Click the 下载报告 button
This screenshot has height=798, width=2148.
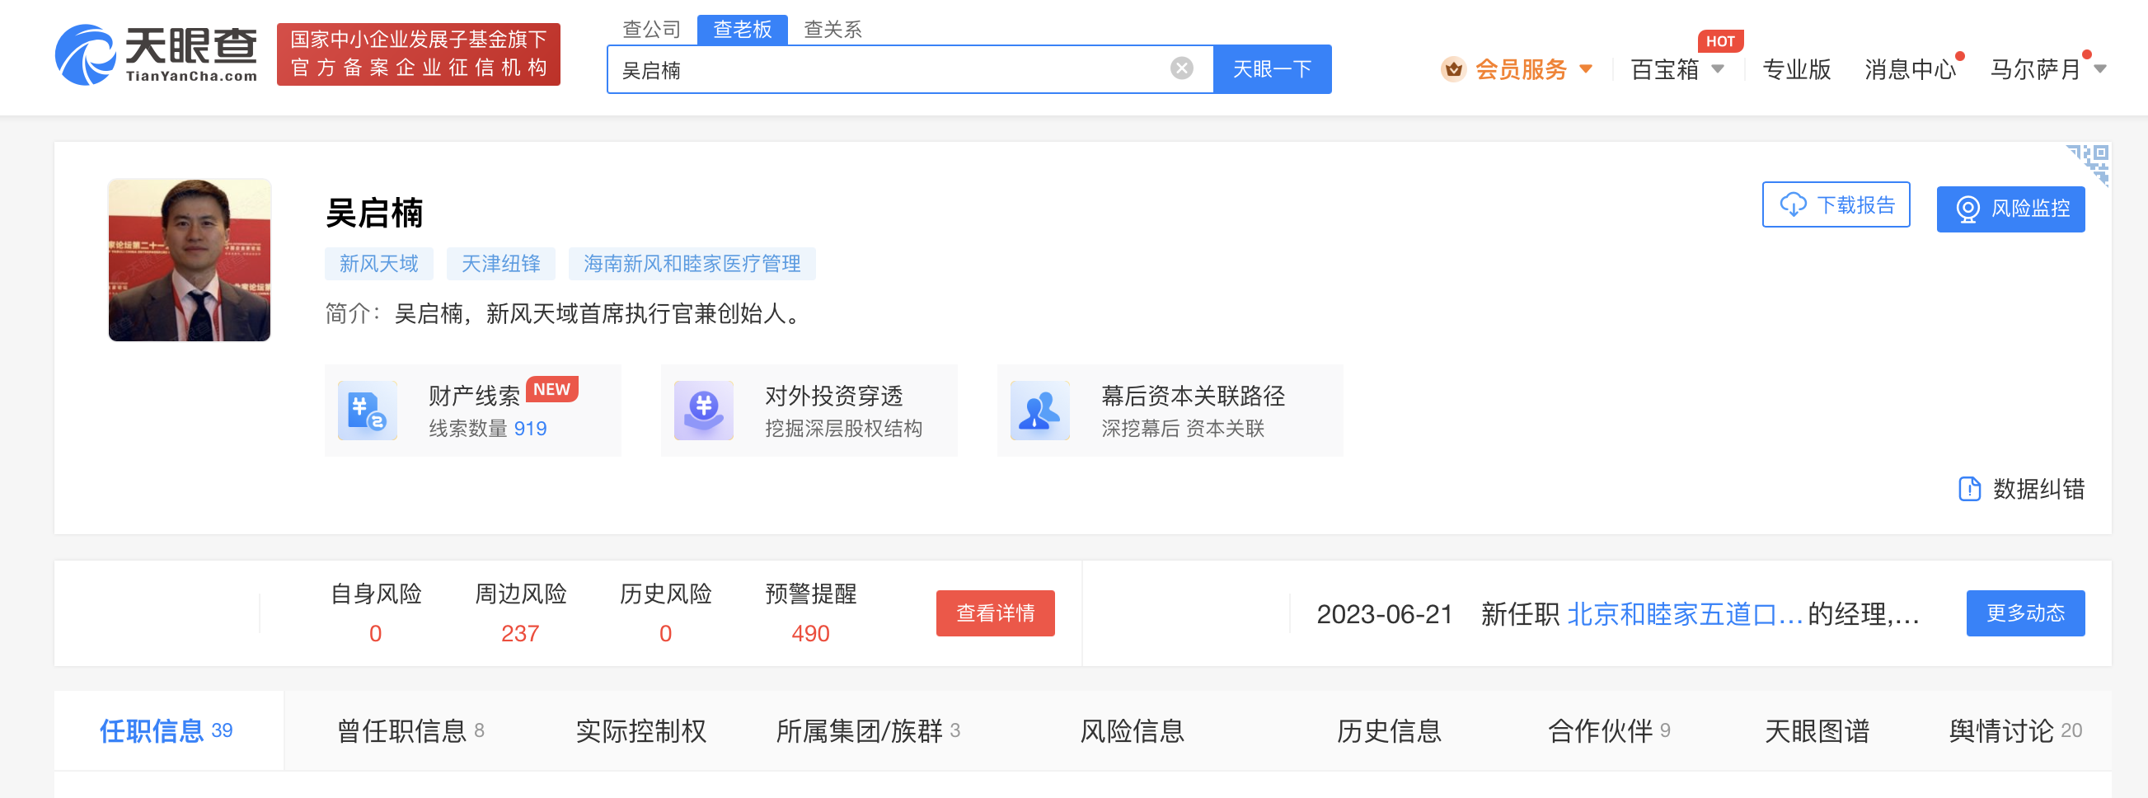point(1836,205)
